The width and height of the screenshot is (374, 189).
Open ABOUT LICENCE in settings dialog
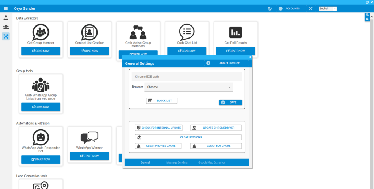(x=229, y=63)
